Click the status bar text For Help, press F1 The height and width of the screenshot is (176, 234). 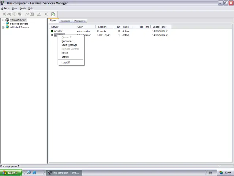click(11, 166)
